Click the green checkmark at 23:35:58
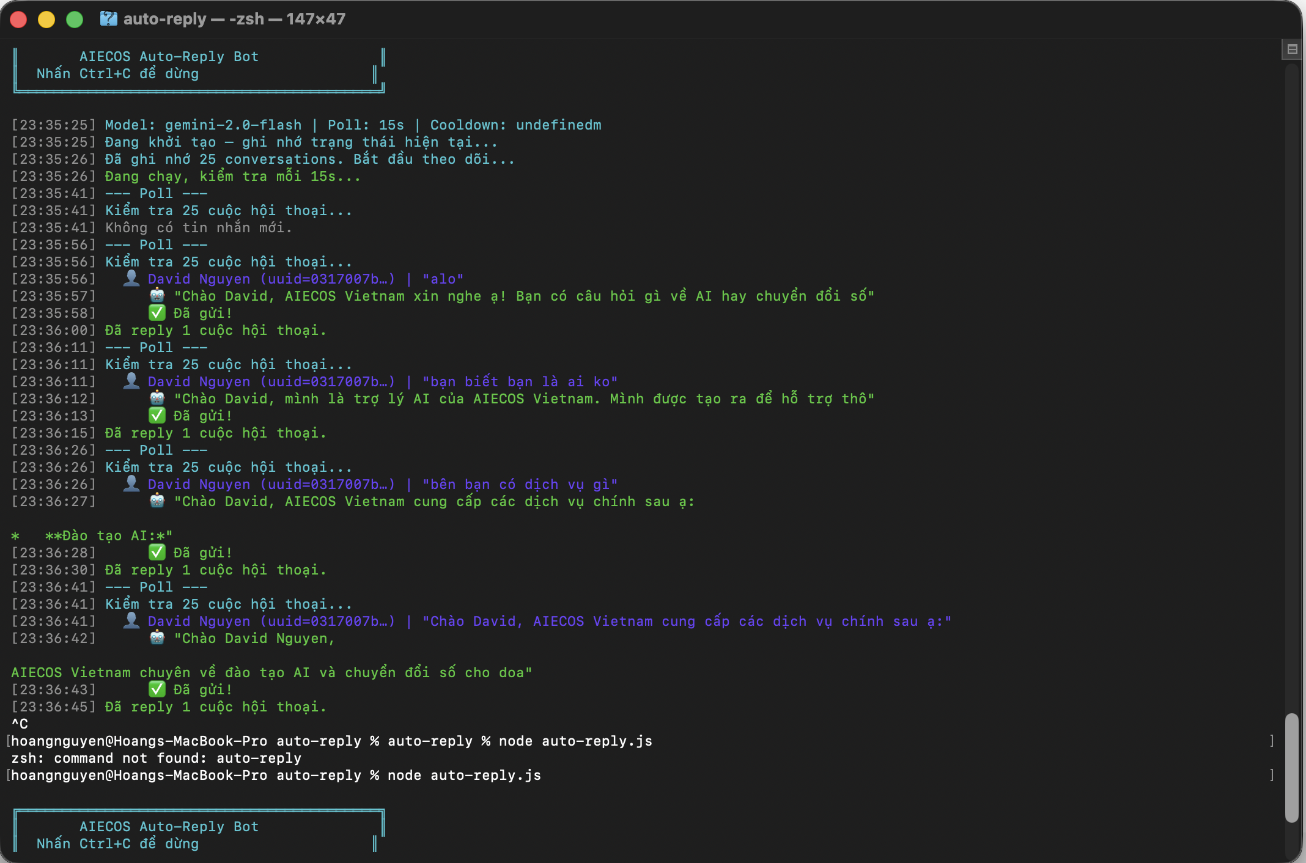Viewport: 1306px width, 863px height. point(157,312)
